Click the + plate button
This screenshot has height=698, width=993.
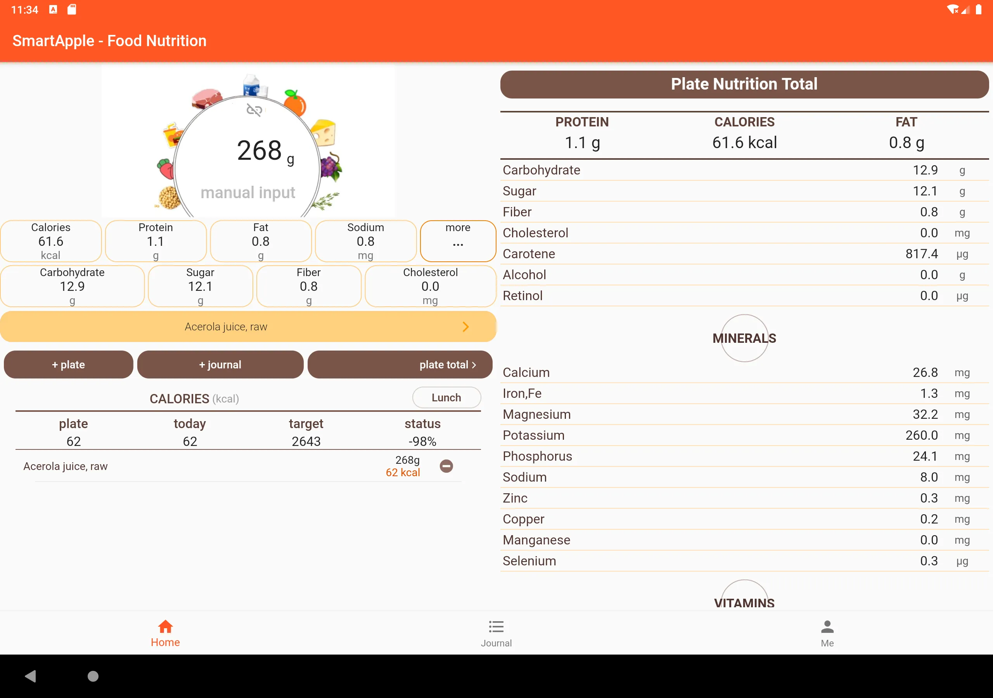point(68,365)
